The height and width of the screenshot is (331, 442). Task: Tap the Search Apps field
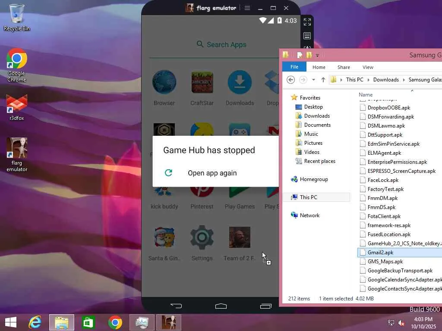pos(221,44)
